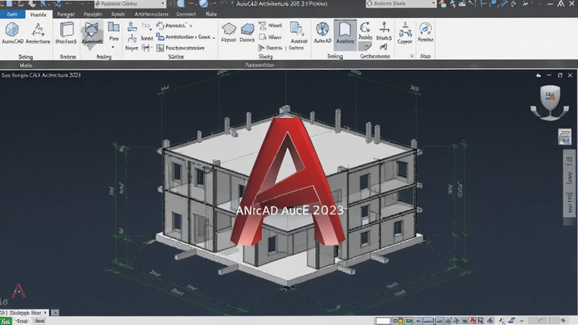This screenshot has height=325, width=578.
Task: Select the triangle-with-arrows icon beside the cube icon
Action: click(38, 30)
